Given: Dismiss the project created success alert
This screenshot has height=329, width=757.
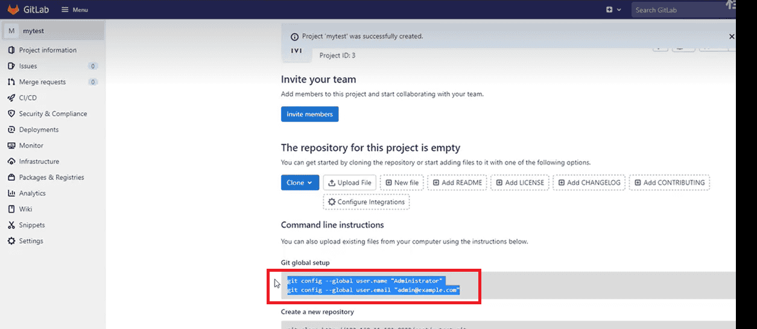Looking at the screenshot, I should tap(731, 36).
